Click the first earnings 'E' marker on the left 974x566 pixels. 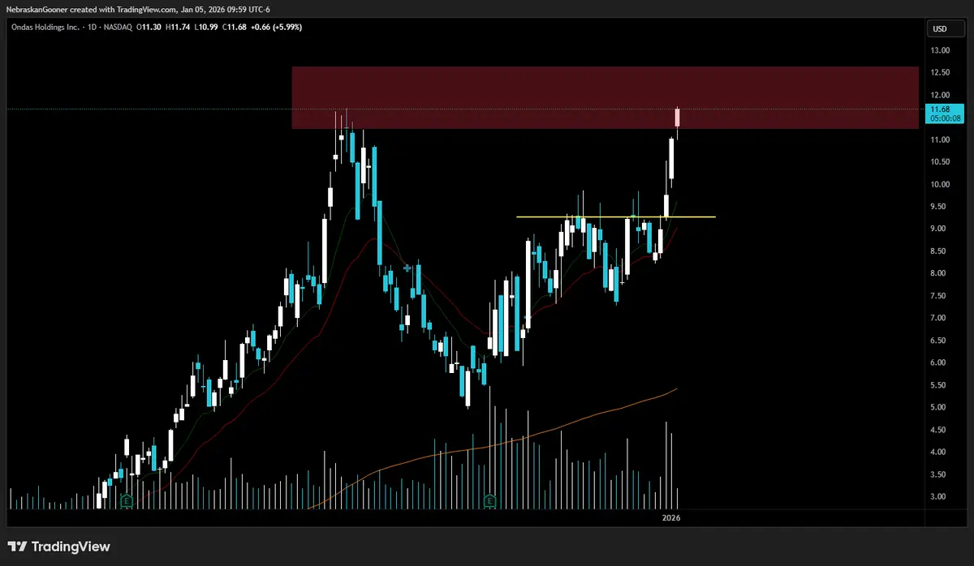pos(127,501)
